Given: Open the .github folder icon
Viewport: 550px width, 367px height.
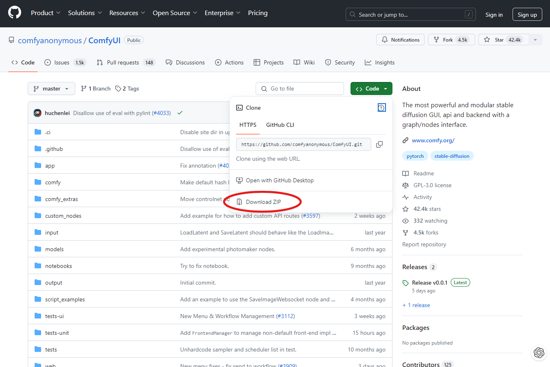Looking at the screenshot, I should coord(38,148).
